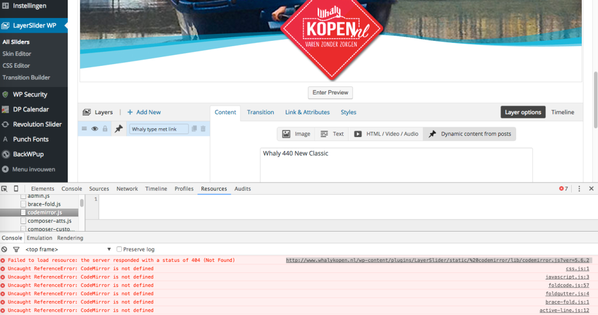
Task: Open the CSS Editor submenu link
Action: pos(16,65)
